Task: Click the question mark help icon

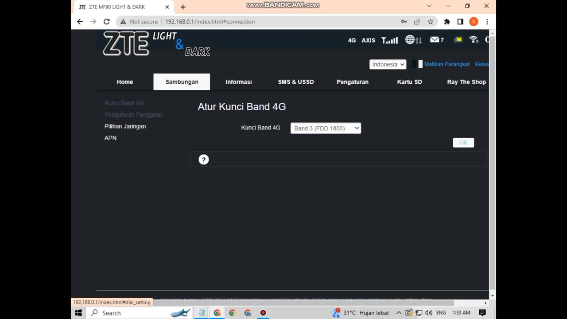Action: [203, 160]
